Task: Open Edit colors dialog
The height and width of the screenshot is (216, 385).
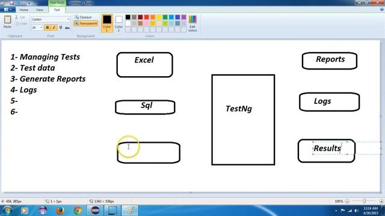Action: pyautogui.click(x=192, y=23)
